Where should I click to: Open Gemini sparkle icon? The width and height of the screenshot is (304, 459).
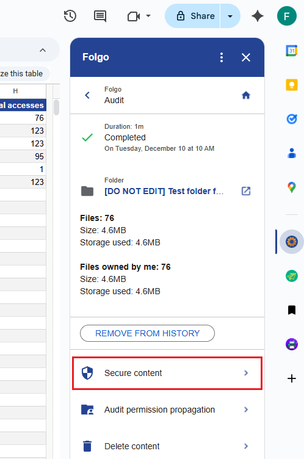(x=258, y=16)
